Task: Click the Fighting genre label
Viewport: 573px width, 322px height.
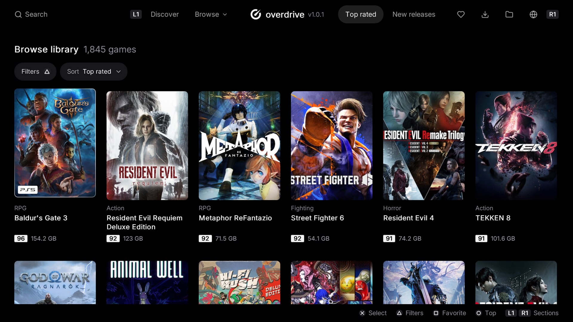Action: tap(302, 208)
